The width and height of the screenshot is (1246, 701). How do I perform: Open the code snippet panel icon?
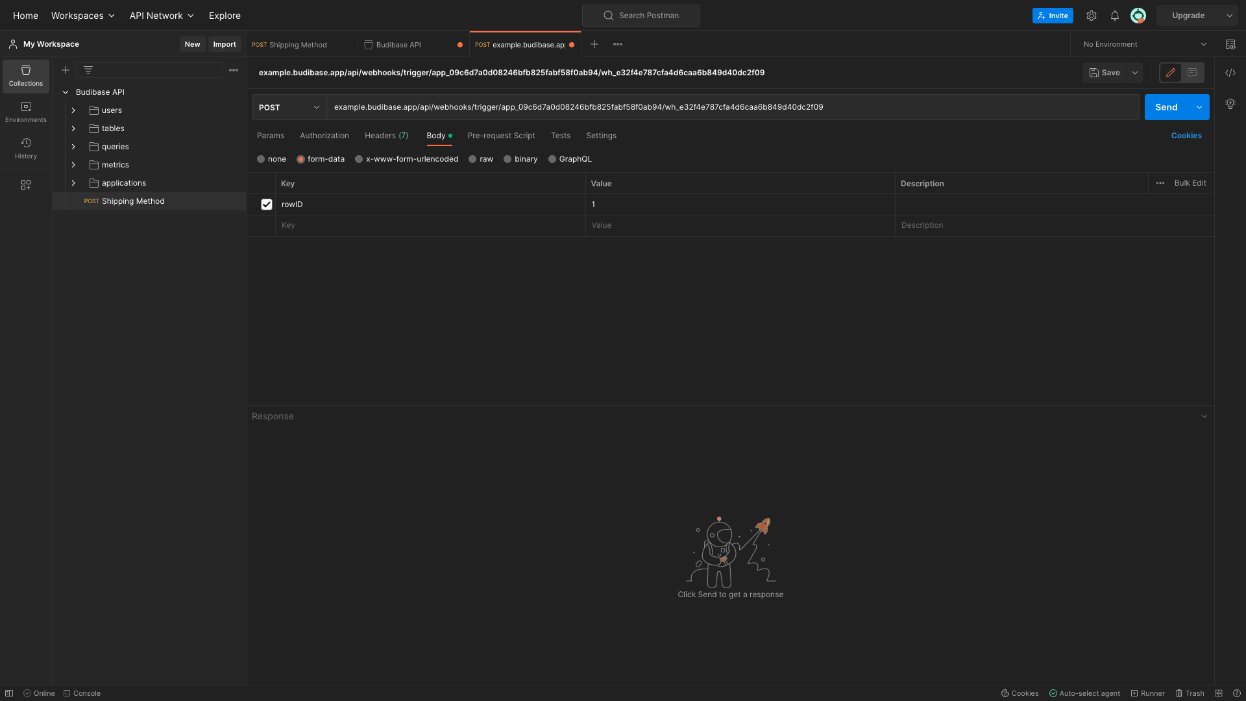[1230, 73]
